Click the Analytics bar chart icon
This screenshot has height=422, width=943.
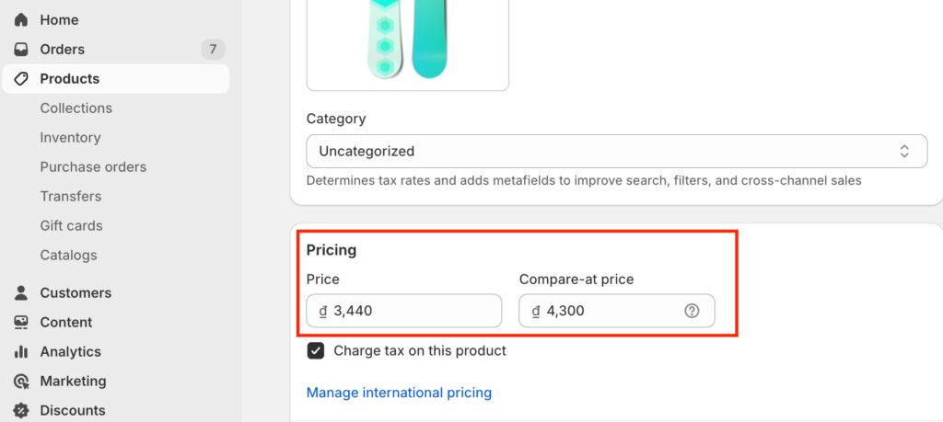click(x=21, y=352)
